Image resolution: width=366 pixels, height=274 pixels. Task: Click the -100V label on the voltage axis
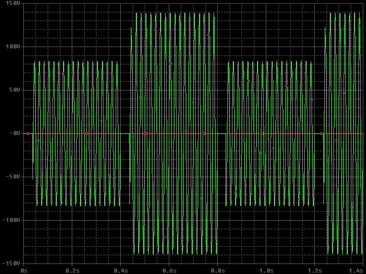(x=11, y=220)
